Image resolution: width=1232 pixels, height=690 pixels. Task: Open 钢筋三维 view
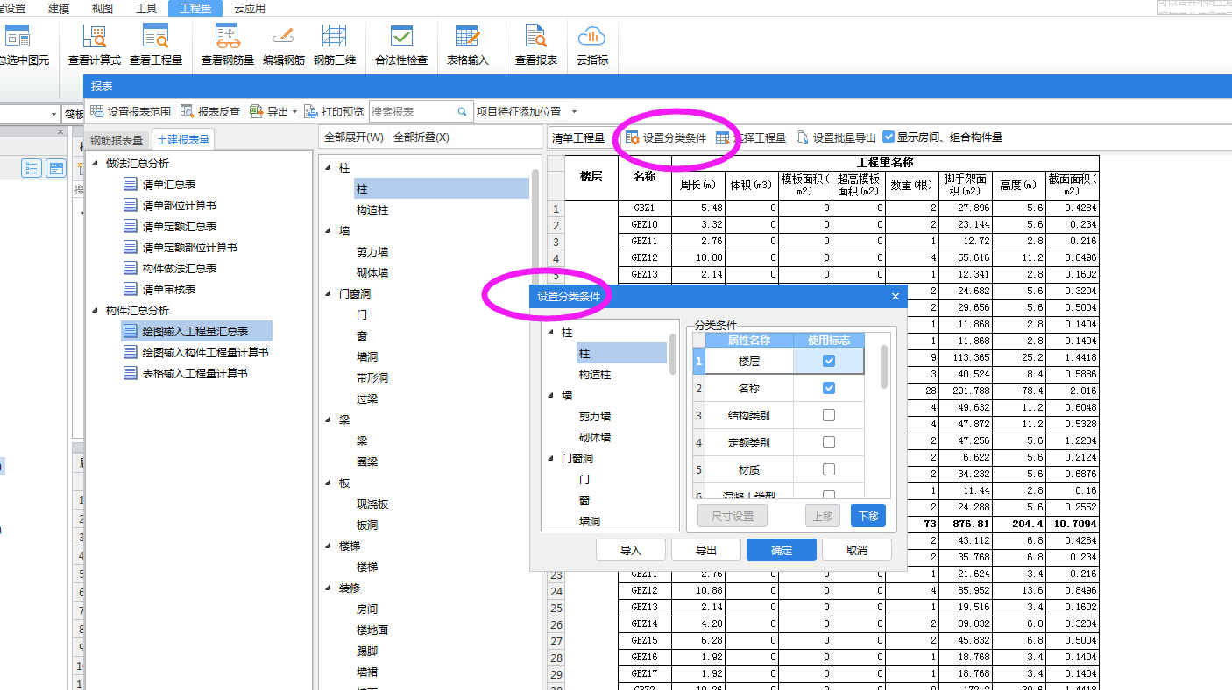pos(335,46)
